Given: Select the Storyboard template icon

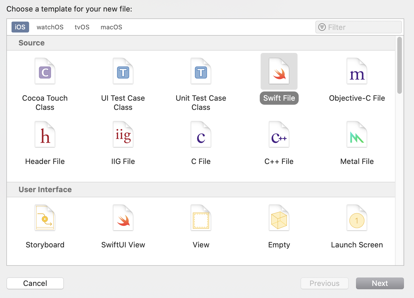Looking at the screenshot, I should click(45, 218).
